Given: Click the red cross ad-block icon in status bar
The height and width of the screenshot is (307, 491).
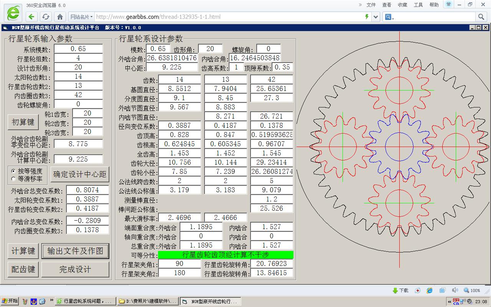Looking at the screenshot, I should 418,290.
